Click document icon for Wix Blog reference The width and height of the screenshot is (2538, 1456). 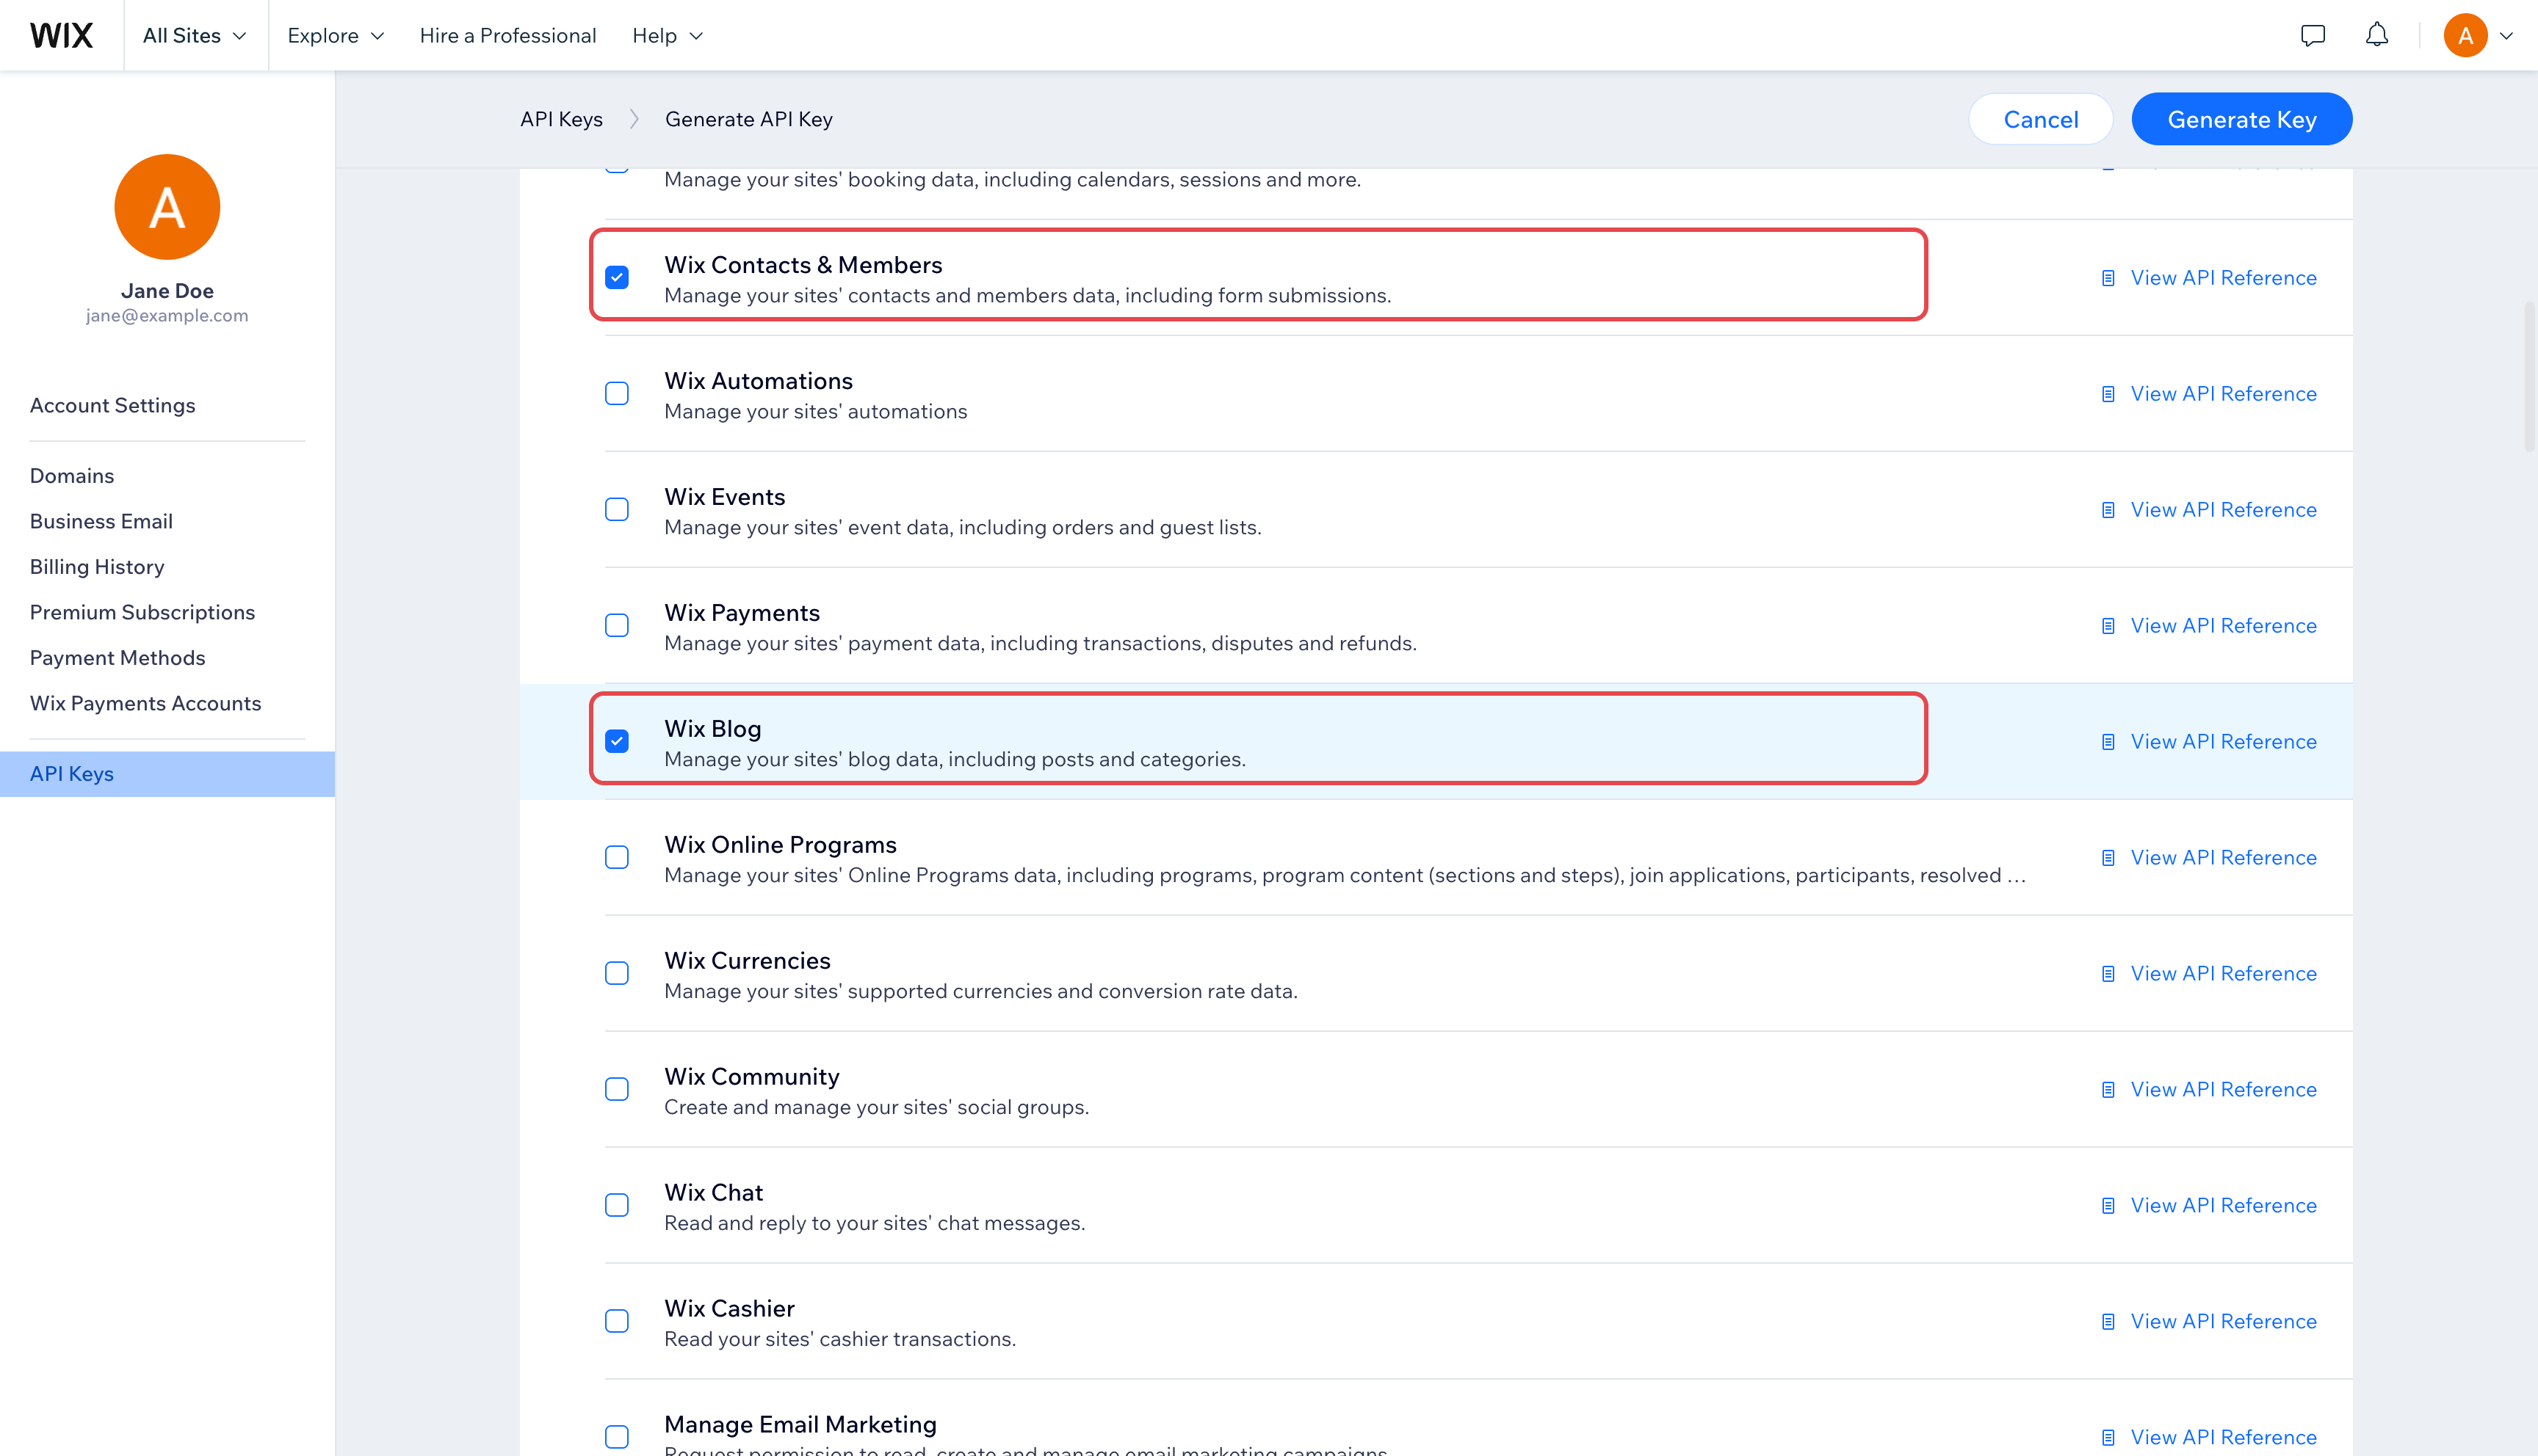(x=2108, y=742)
